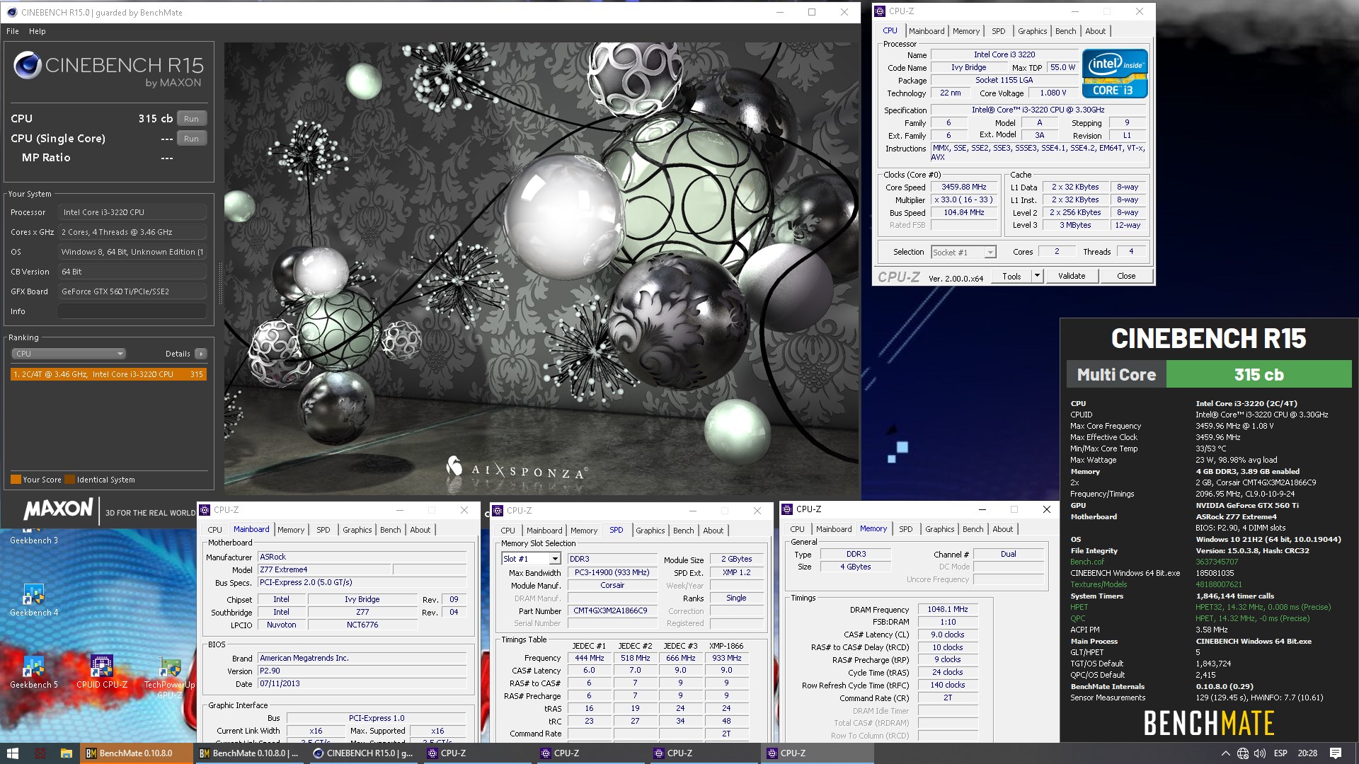Image resolution: width=1359 pixels, height=764 pixels.
Task: Open the Geekbench 3 desktop shortcut
Action: pos(34,536)
